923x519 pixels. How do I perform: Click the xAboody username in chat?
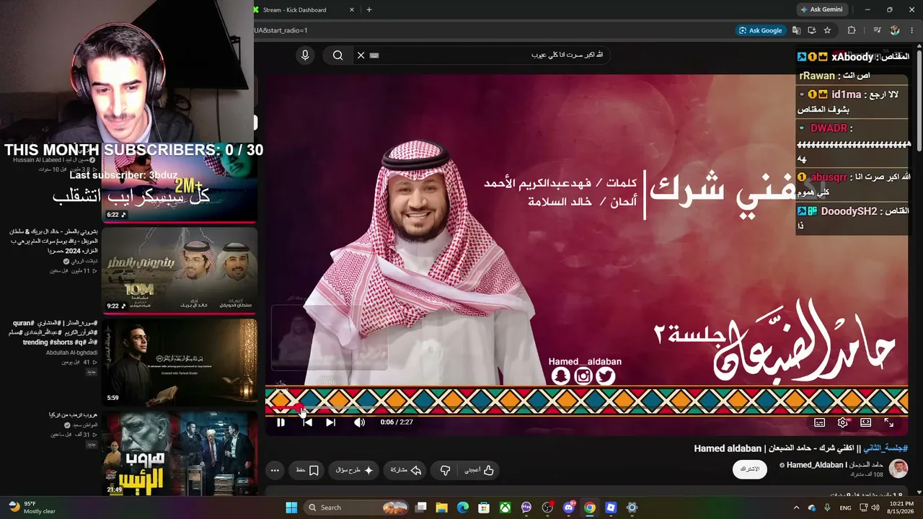coord(852,57)
